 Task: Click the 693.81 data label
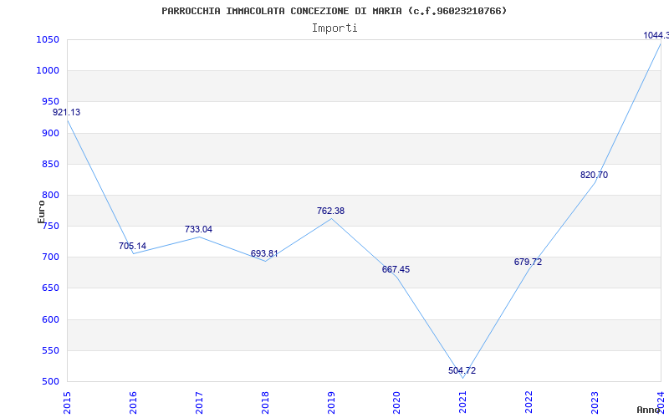click(x=264, y=254)
